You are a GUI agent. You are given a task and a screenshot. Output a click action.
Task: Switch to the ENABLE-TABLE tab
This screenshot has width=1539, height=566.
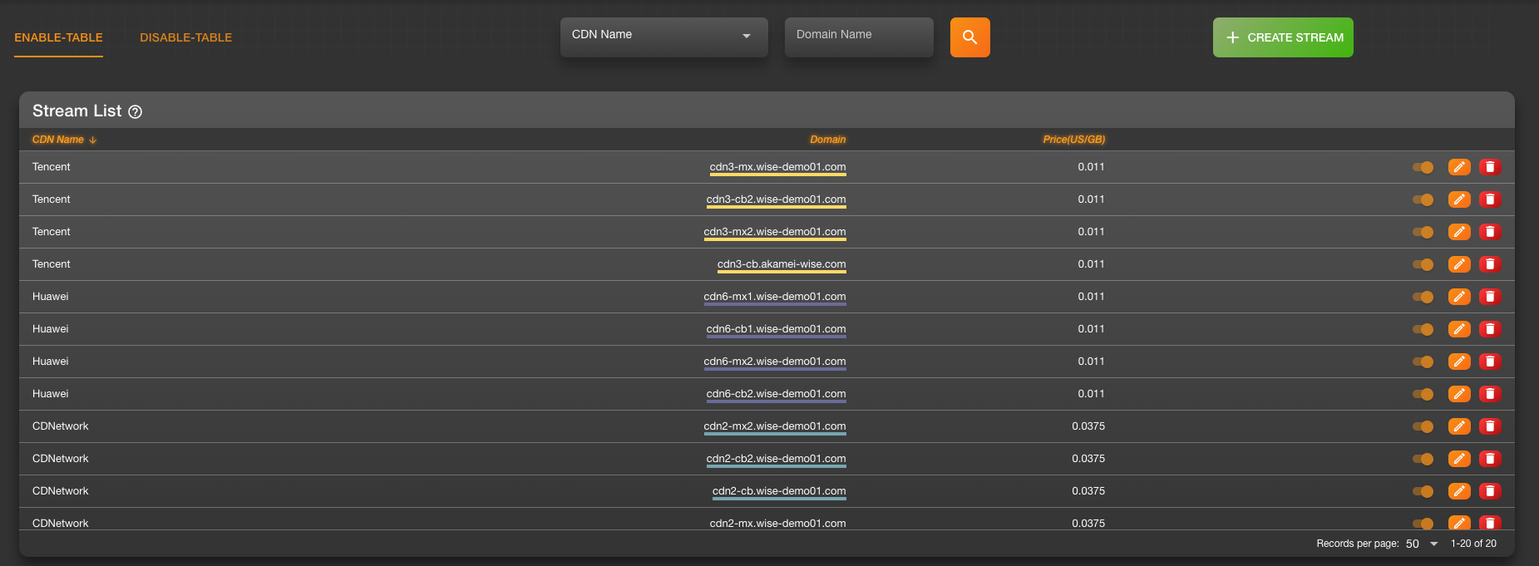point(58,37)
